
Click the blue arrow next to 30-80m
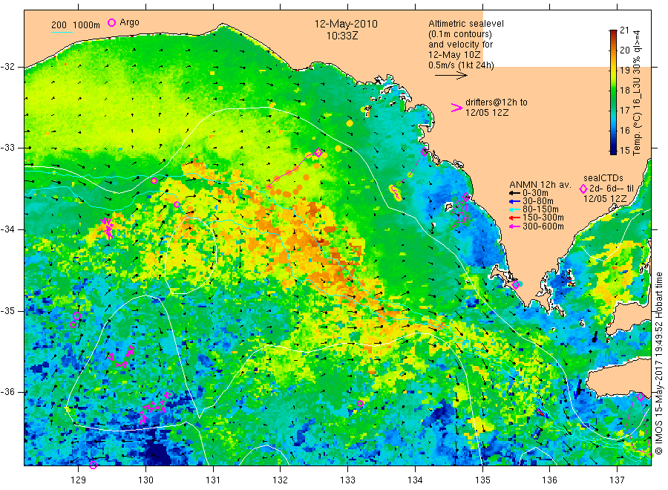515,201
